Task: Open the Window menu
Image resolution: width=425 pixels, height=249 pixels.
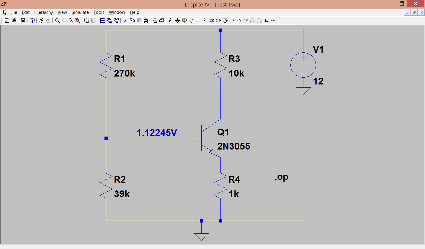Action: 117,12
